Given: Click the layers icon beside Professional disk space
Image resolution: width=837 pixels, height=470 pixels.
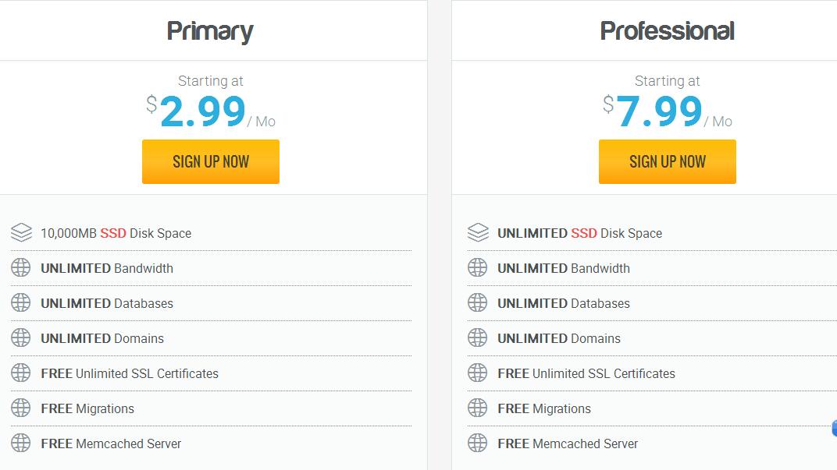Looking at the screenshot, I should [478, 233].
